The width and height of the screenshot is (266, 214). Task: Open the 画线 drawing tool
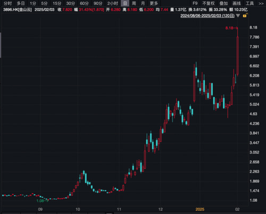(x=237, y=3)
